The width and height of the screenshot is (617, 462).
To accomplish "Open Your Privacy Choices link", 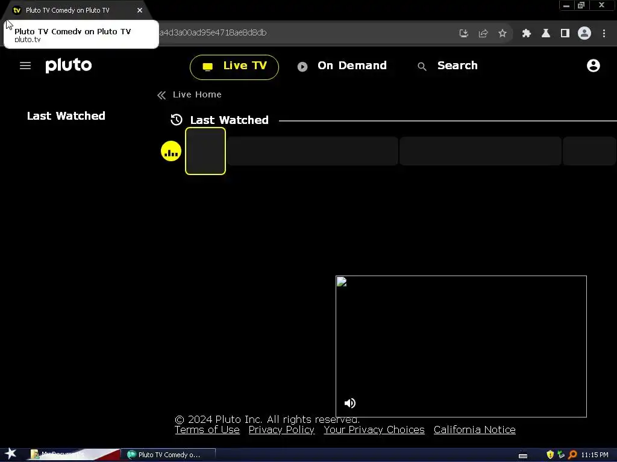I will point(374,430).
